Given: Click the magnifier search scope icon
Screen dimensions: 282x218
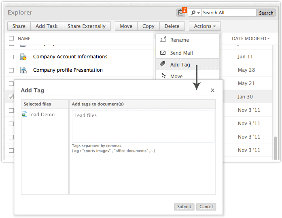Looking at the screenshot, I should click(193, 13).
